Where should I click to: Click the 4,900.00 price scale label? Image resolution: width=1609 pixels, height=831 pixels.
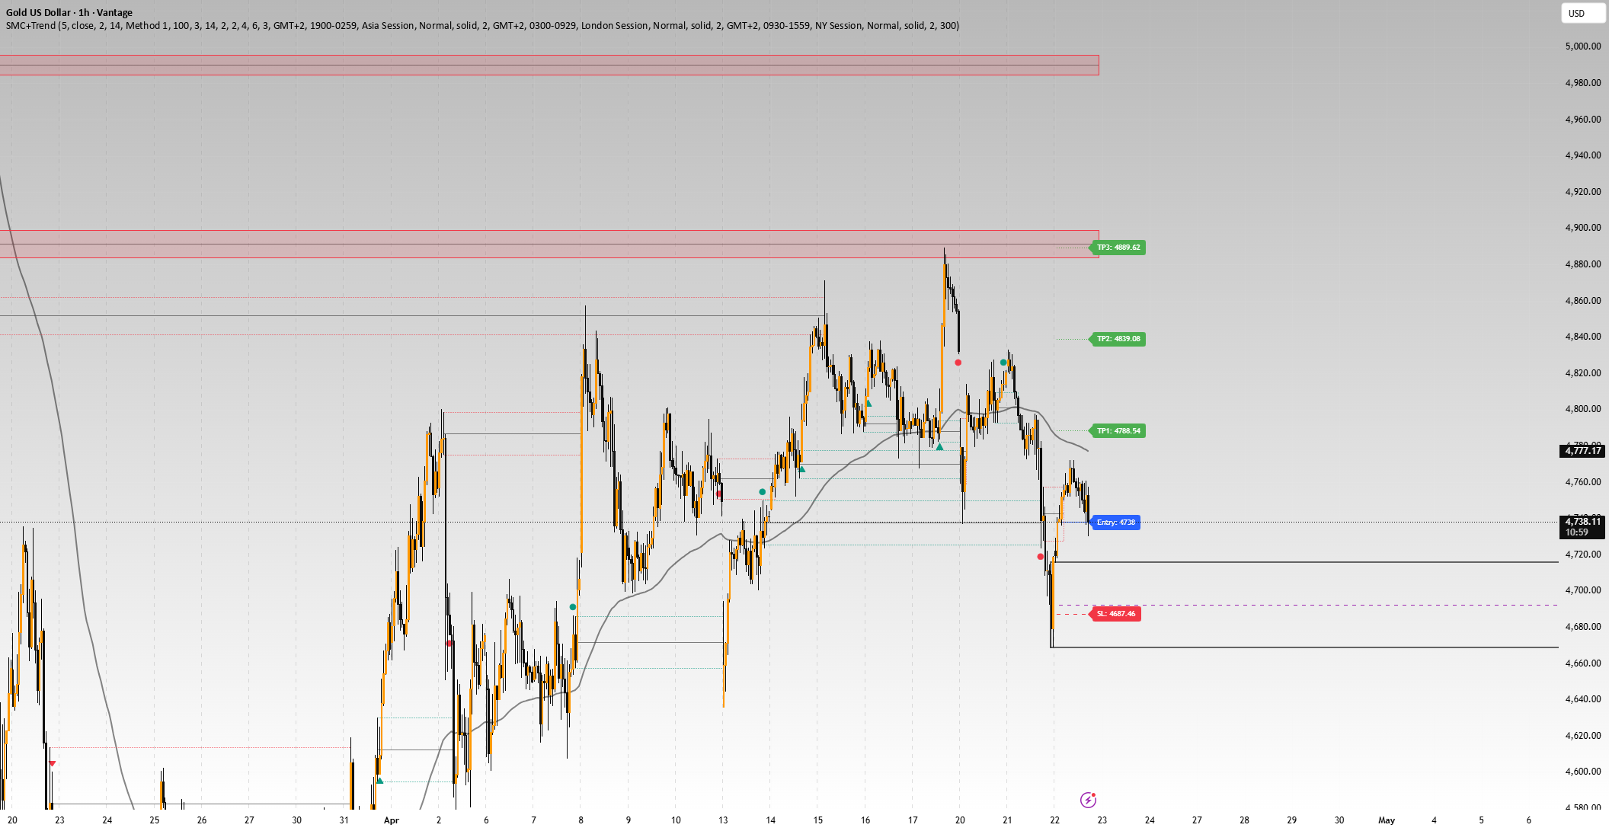[1582, 228]
